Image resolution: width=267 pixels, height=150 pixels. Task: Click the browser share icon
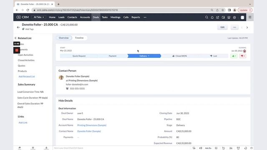point(217,10)
